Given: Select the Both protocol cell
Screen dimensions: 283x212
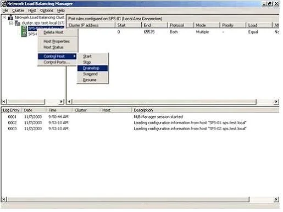Looking at the screenshot, I should 174,32.
